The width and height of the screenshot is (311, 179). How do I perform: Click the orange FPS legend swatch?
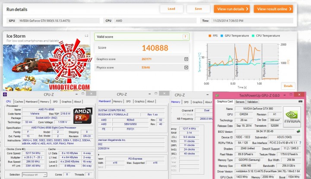tap(209, 36)
